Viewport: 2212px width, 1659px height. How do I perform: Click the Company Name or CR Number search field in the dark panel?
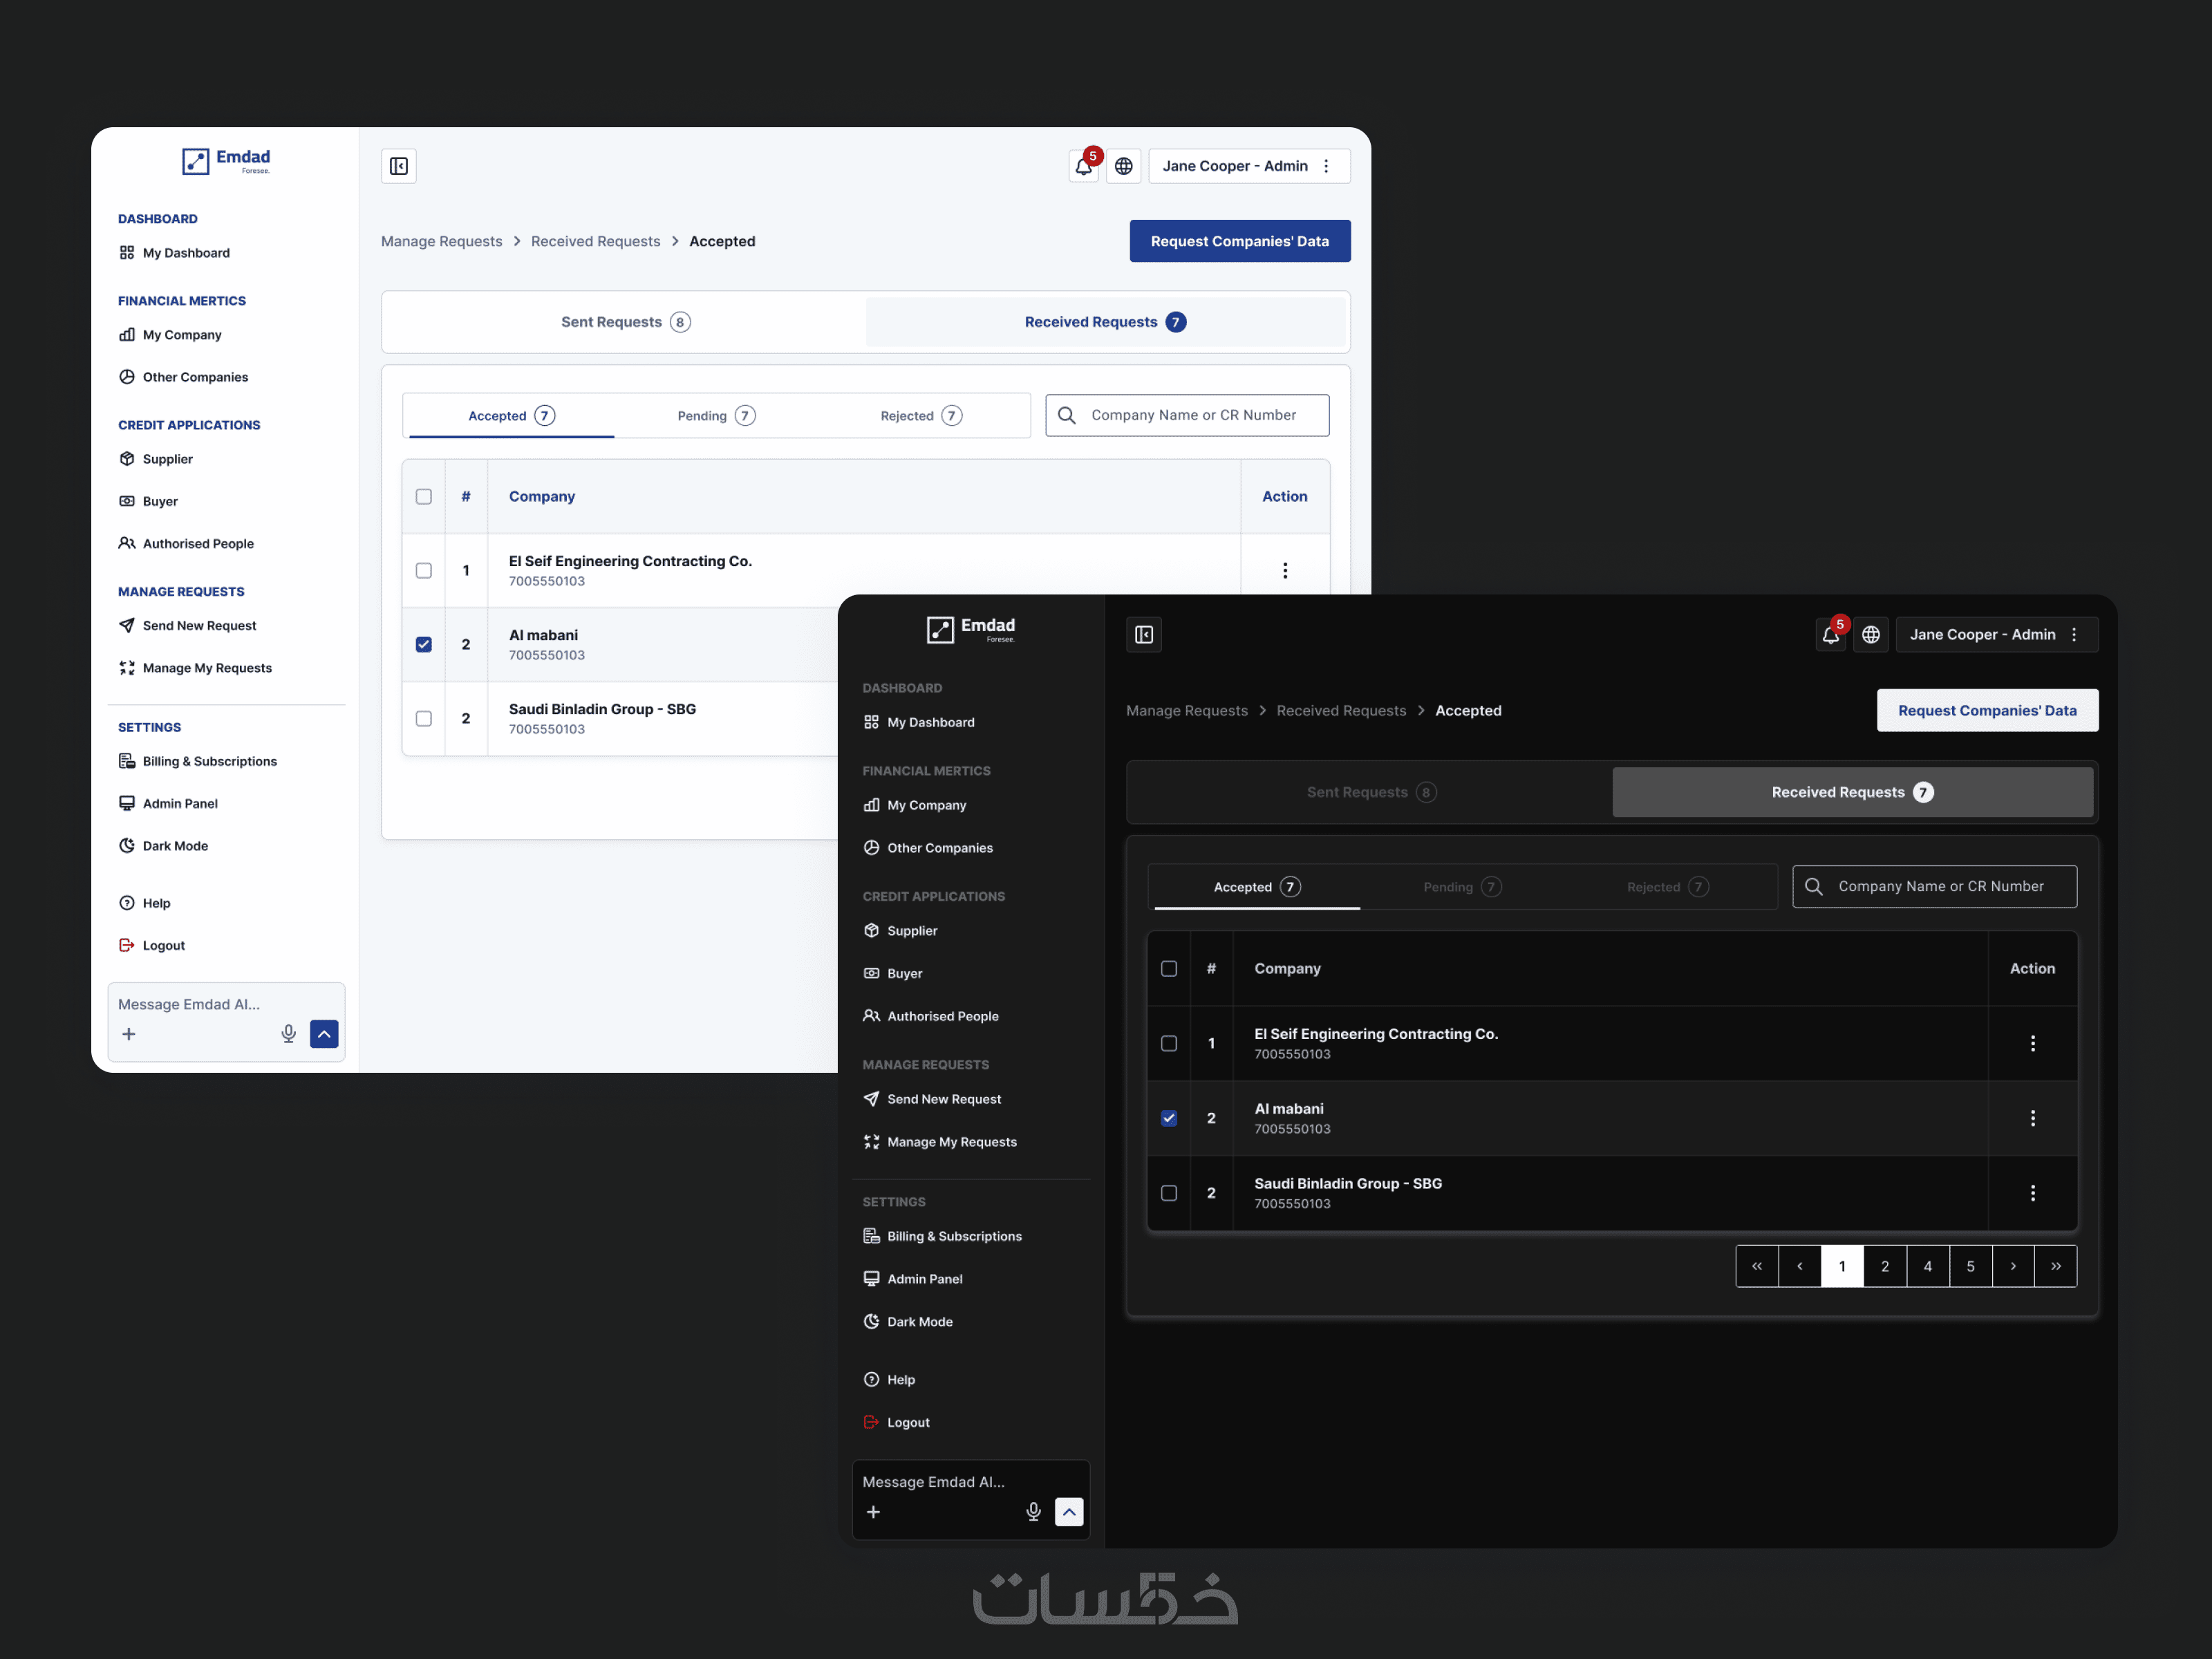click(1940, 887)
